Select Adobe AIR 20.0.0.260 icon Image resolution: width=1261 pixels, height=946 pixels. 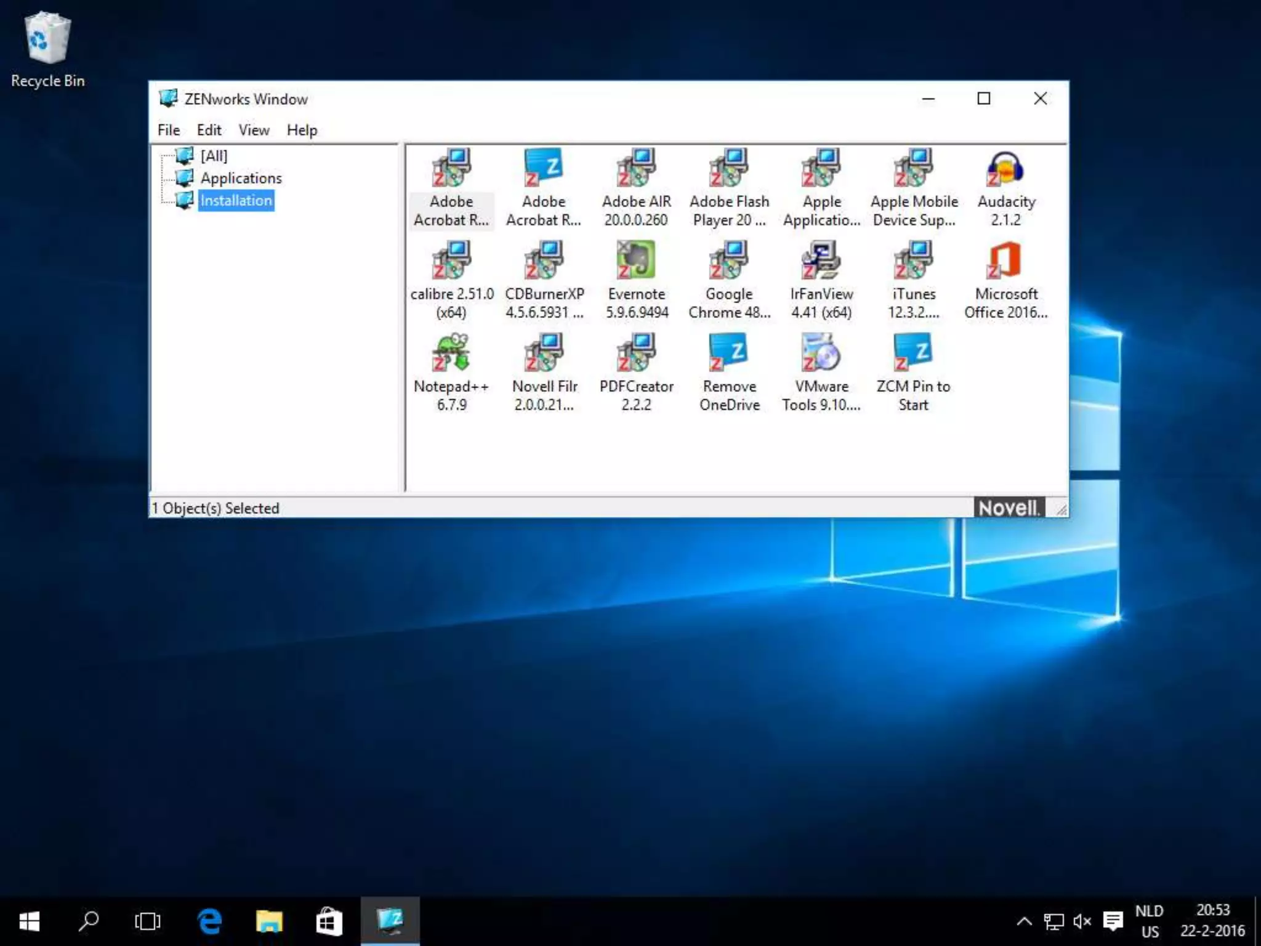coord(636,168)
